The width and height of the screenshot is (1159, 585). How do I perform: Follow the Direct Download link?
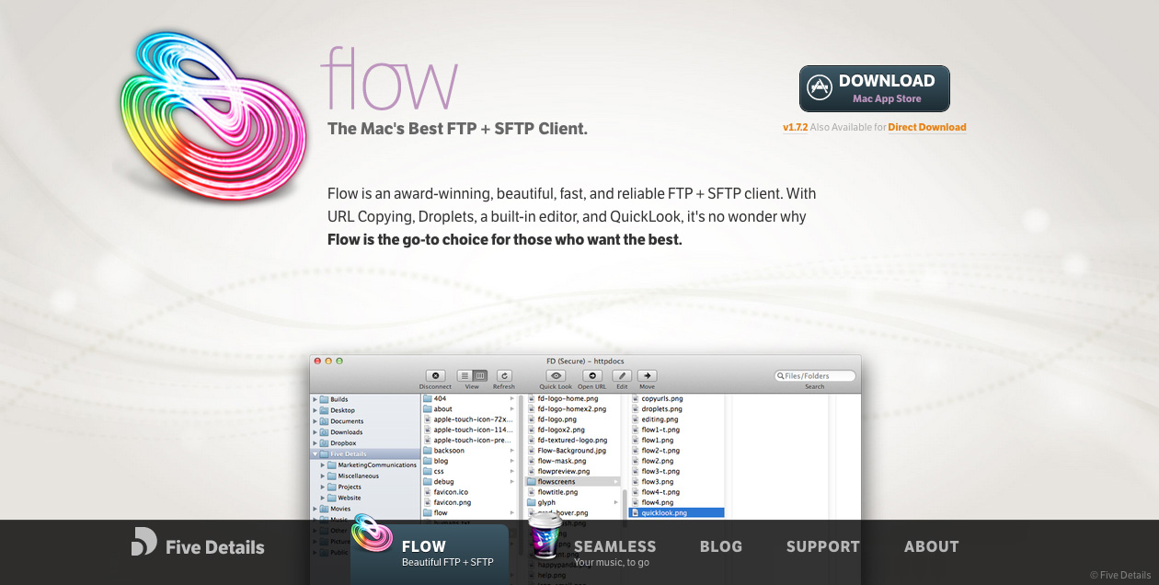click(x=927, y=128)
